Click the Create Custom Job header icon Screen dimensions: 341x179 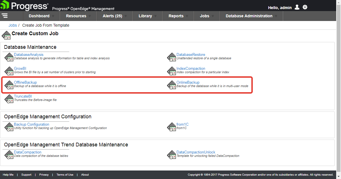(6, 35)
